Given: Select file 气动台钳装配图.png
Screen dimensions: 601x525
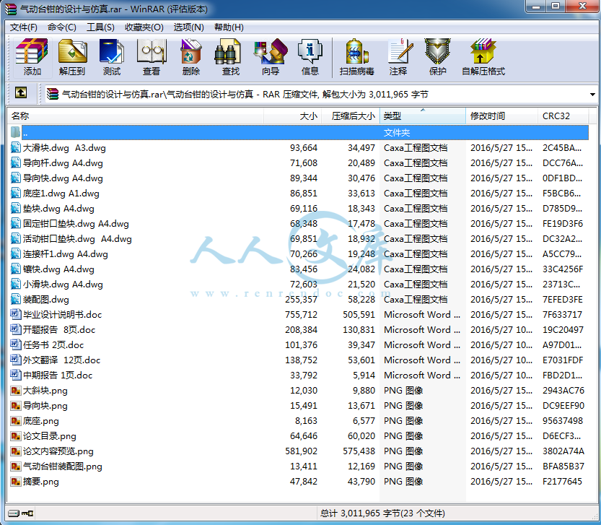Looking at the screenshot, I should (x=62, y=467).
